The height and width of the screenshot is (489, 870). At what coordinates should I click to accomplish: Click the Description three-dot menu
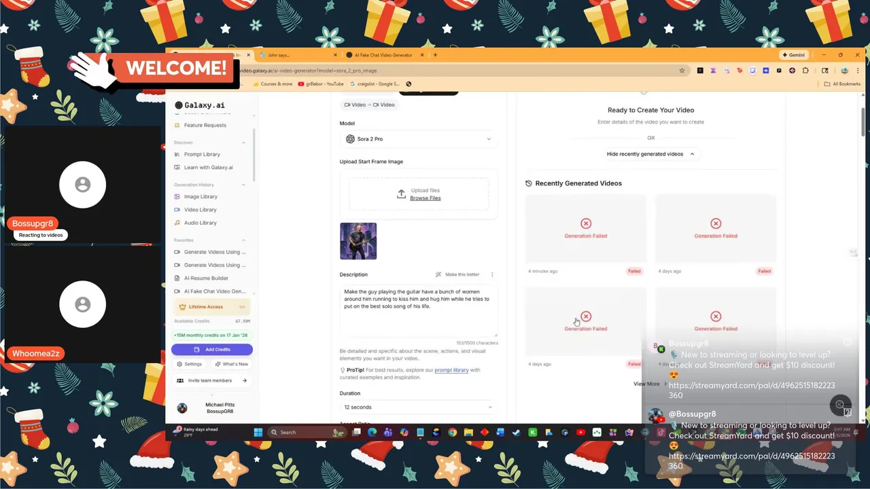[492, 274]
